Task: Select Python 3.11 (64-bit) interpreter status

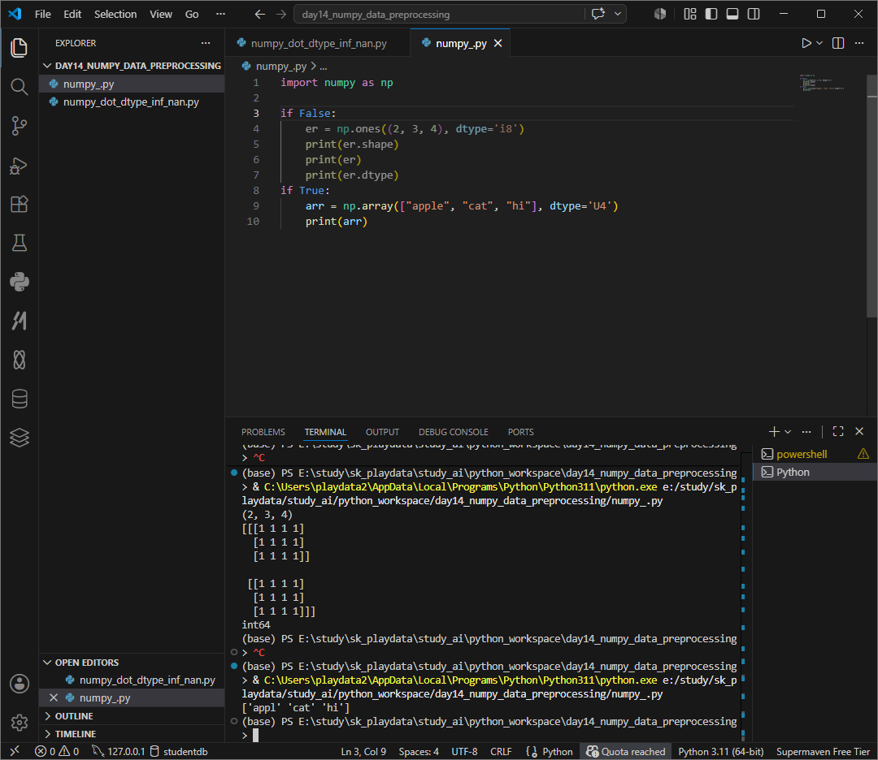Action: pos(720,751)
